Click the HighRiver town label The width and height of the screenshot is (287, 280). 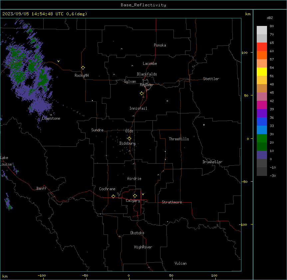pos(143,247)
